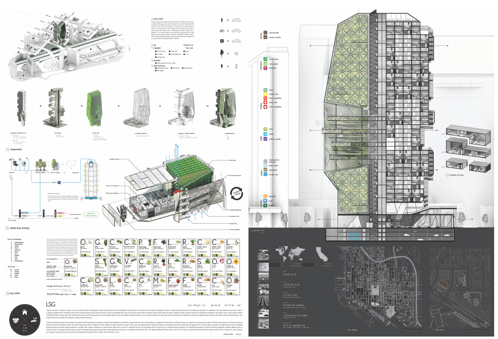Click the California state map silhouette
Viewport: 498px width, 339px height.
[322, 254]
